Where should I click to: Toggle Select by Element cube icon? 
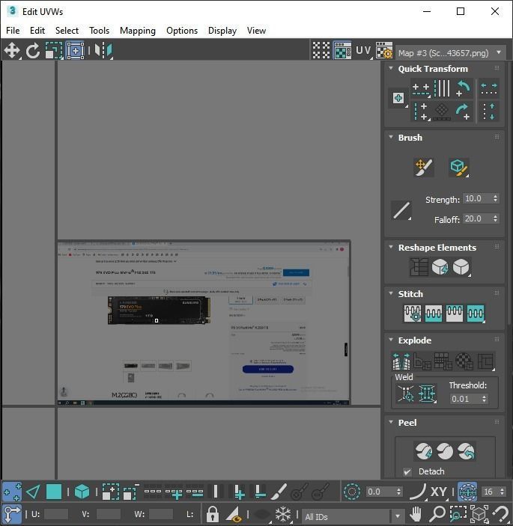(x=82, y=492)
